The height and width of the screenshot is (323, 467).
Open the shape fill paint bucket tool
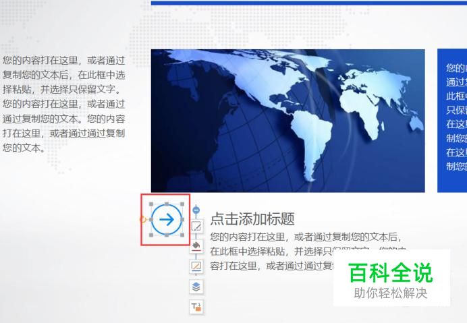pos(196,247)
